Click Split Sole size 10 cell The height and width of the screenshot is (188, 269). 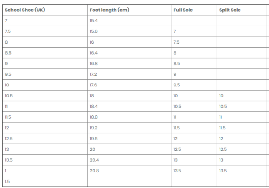tap(222, 96)
